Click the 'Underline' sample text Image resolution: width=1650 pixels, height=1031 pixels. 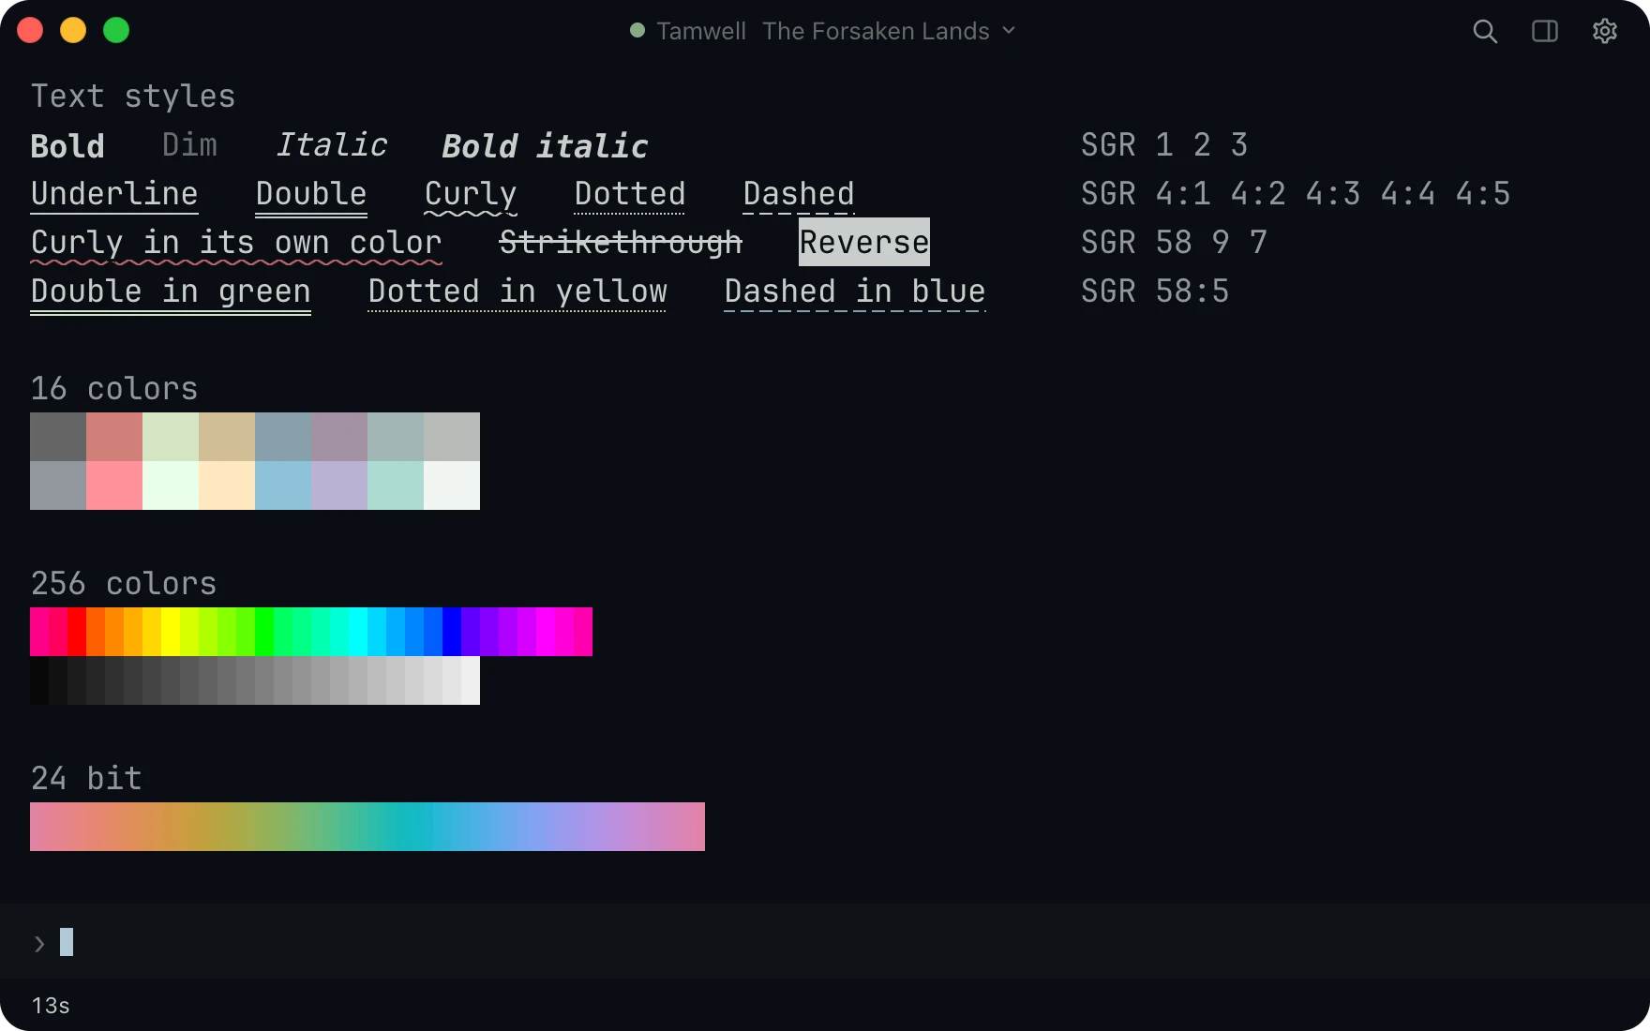point(114,194)
